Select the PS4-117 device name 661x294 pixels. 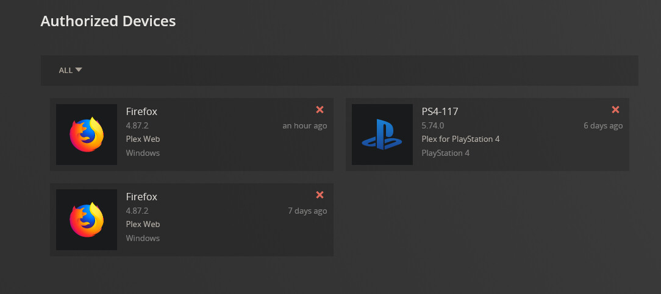click(x=440, y=111)
